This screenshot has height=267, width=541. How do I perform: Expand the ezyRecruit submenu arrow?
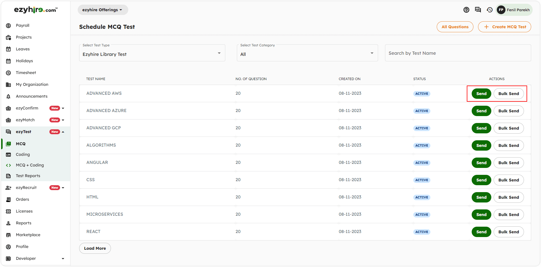63,188
